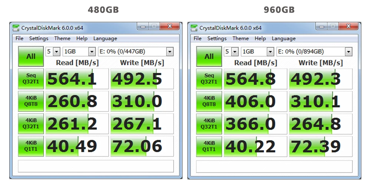Image resolution: width=371 pixels, height=185 pixels.
Task: Click the 40.22 read result
Action: coord(256,146)
